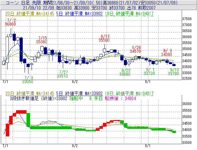Click the 前取2007 value in header
Screen dimensions: 197x150
tap(147, 8)
